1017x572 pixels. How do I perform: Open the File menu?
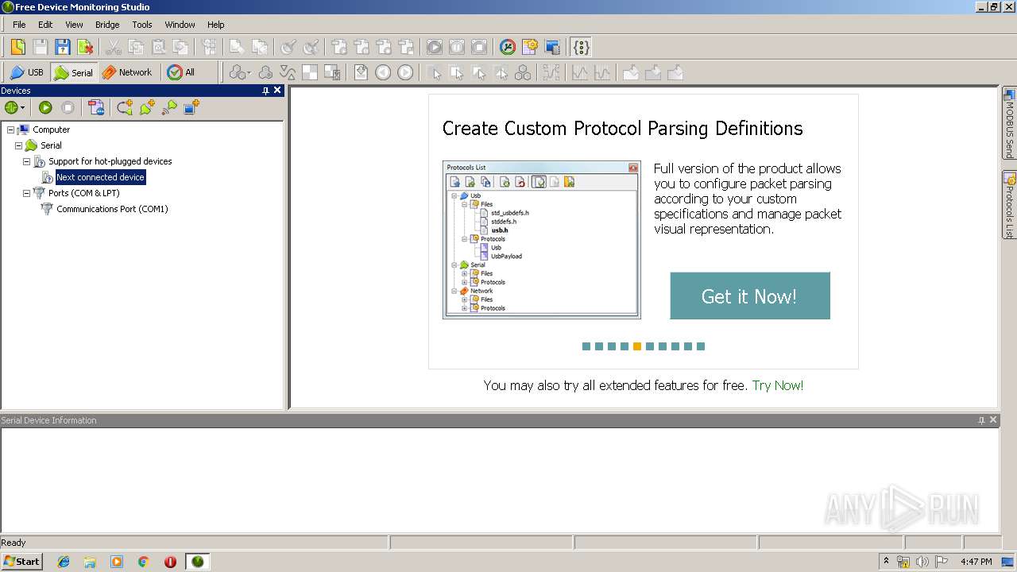(x=19, y=25)
